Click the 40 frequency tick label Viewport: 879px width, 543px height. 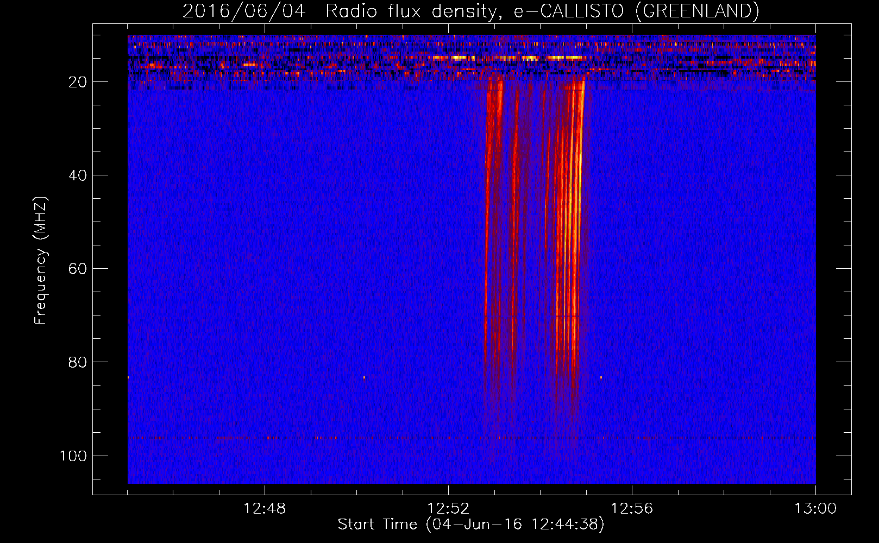78,175
